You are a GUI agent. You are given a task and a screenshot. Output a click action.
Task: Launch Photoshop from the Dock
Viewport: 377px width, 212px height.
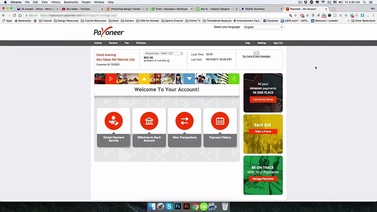(x=178, y=206)
